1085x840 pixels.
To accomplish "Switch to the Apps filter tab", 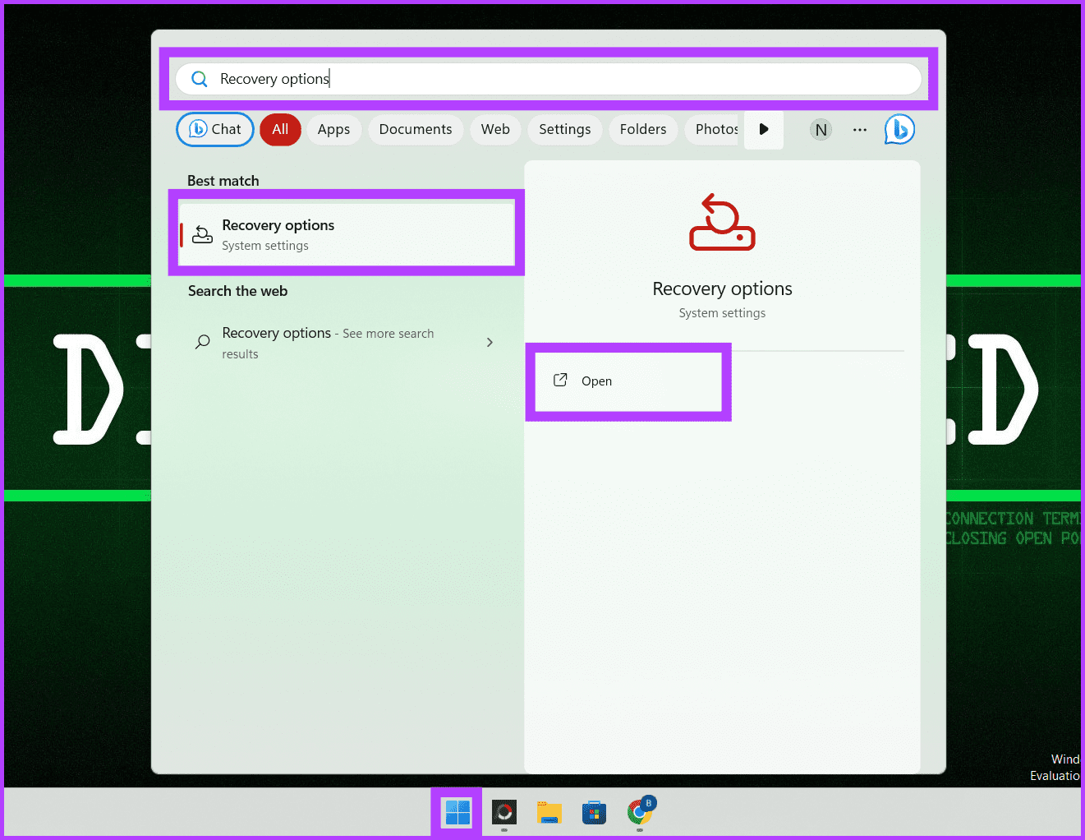I will pos(333,130).
